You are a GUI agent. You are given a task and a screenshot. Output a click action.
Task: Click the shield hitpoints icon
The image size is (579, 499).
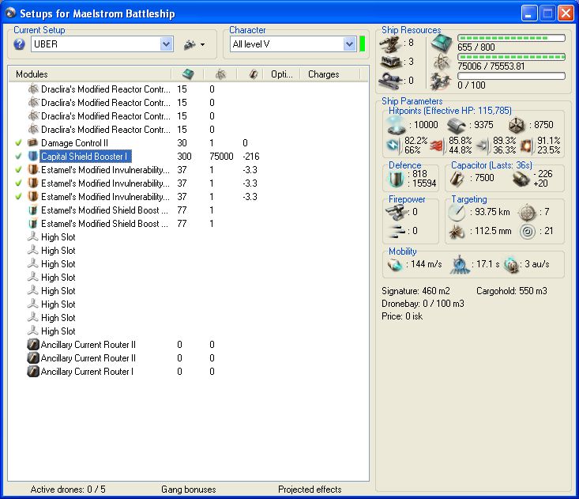(395, 127)
